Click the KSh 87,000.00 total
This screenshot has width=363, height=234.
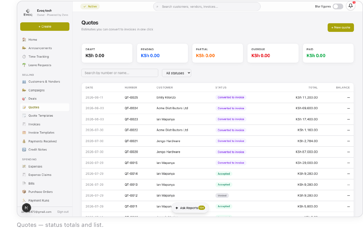click(x=307, y=152)
